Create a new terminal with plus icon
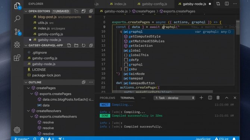The width and height of the screenshot is (250, 140). (201, 98)
